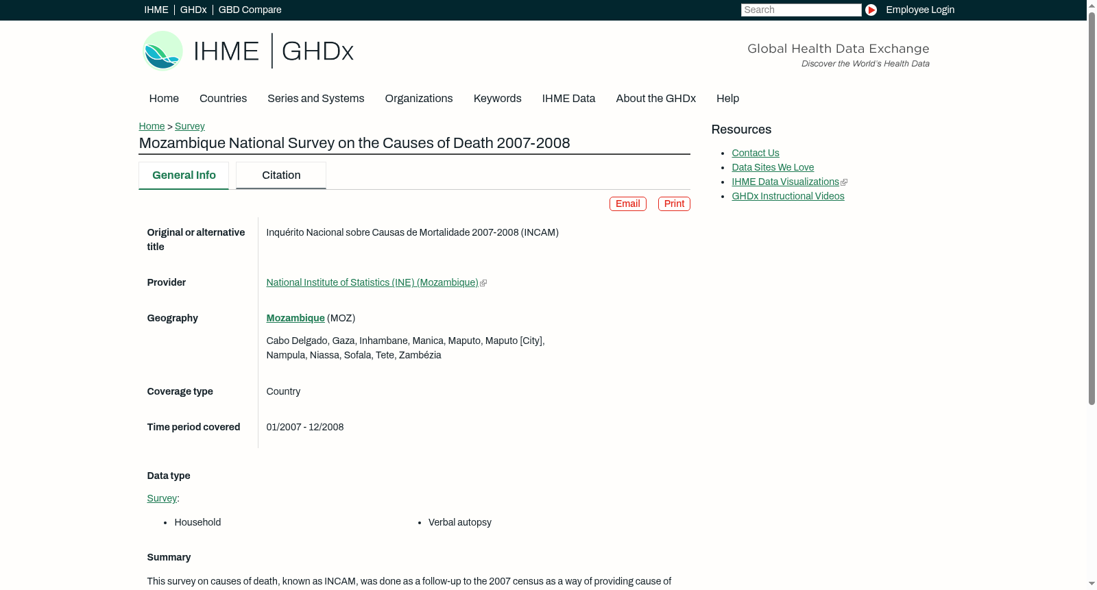Screen dimensions: 1097x590
Task: Click external link icon beside National Institute of Statistics
Action: [483, 283]
